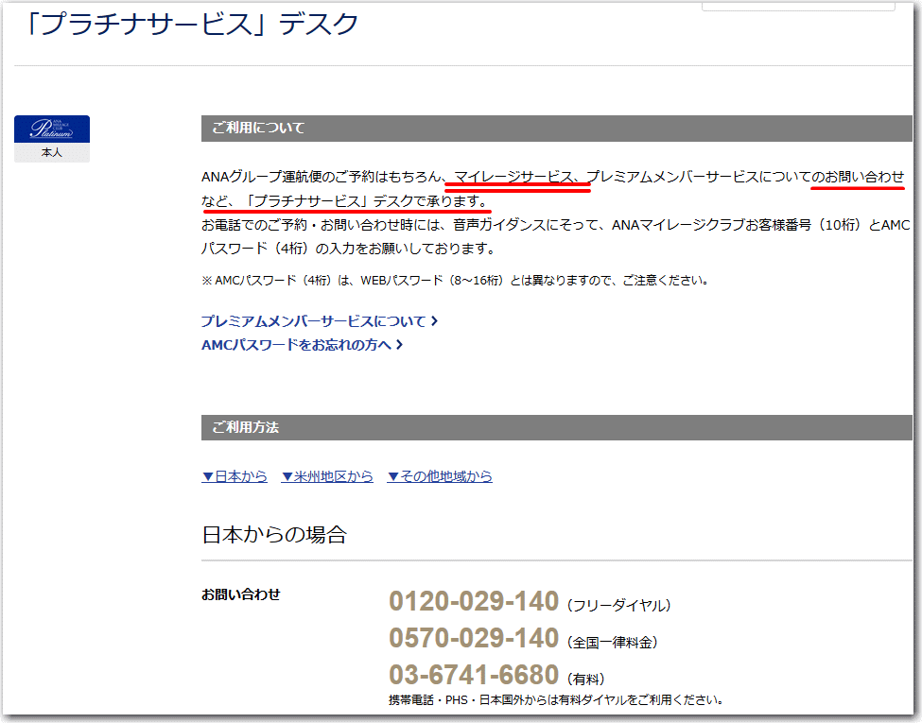Image resolution: width=922 pixels, height=723 pixels.
Task: Jump to ▼日本から anchor link
Action: [234, 476]
